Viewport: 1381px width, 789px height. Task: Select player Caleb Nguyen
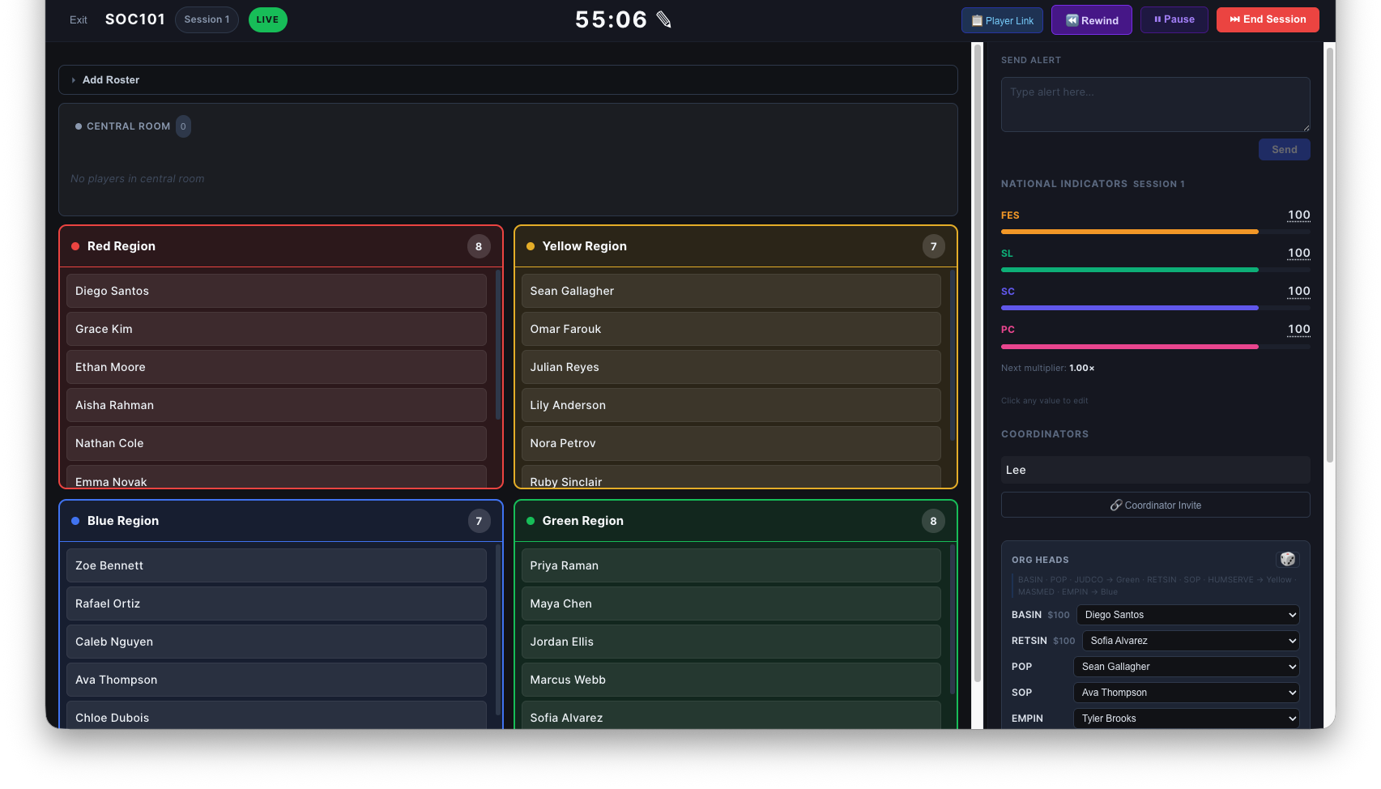(x=276, y=642)
